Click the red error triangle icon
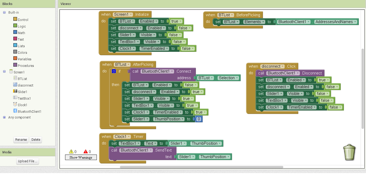The image size is (366, 189). coord(86,152)
